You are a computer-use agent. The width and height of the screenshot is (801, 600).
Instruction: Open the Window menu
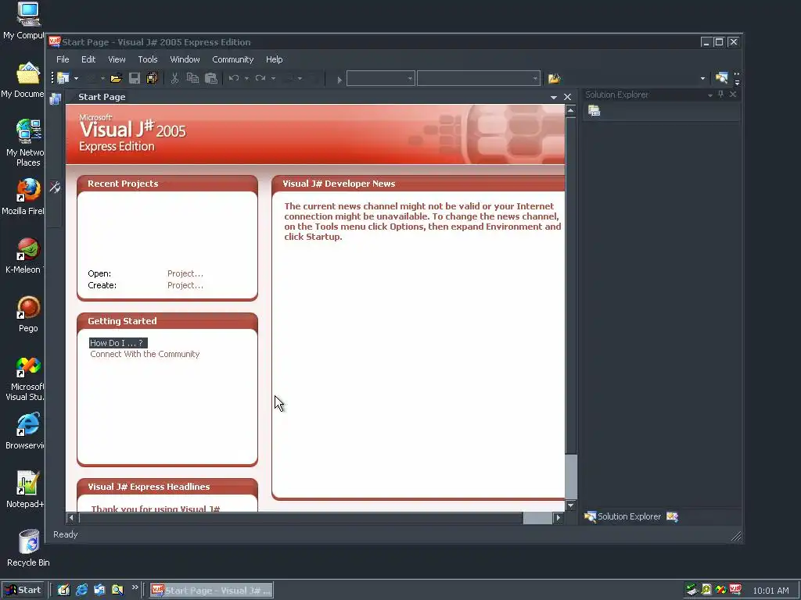(185, 59)
